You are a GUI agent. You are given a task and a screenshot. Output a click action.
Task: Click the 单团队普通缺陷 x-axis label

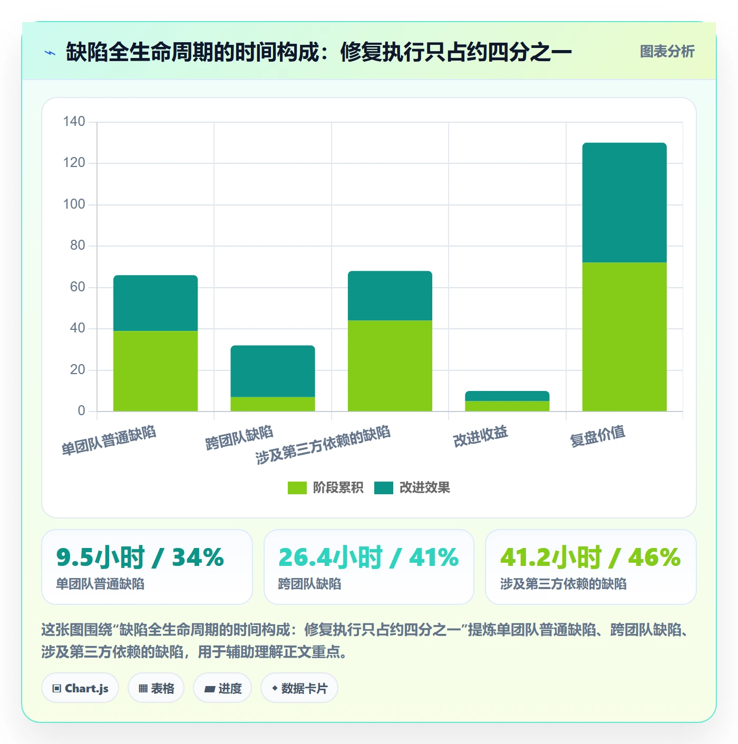point(109,440)
